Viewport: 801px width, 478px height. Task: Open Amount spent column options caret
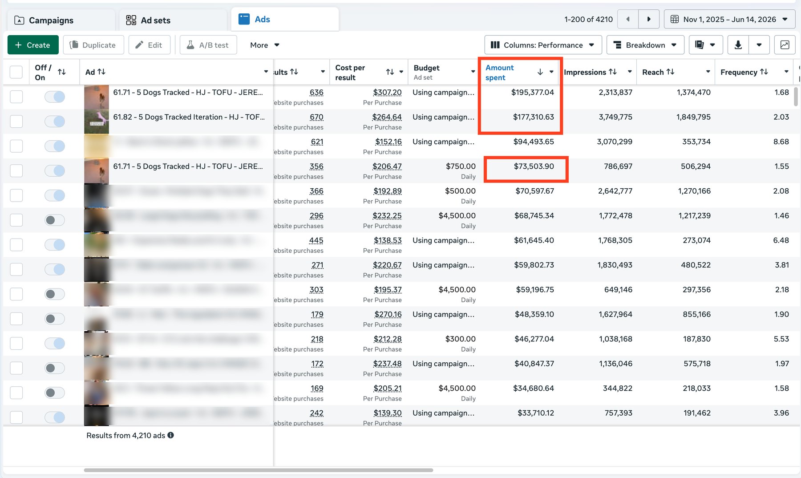click(x=551, y=72)
